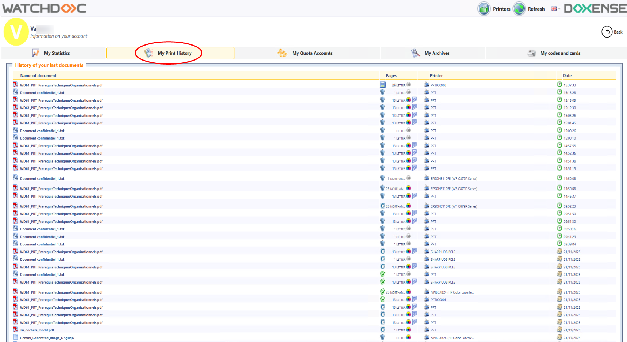
Task: Click the Refresh globe icon
Action: pos(519,9)
